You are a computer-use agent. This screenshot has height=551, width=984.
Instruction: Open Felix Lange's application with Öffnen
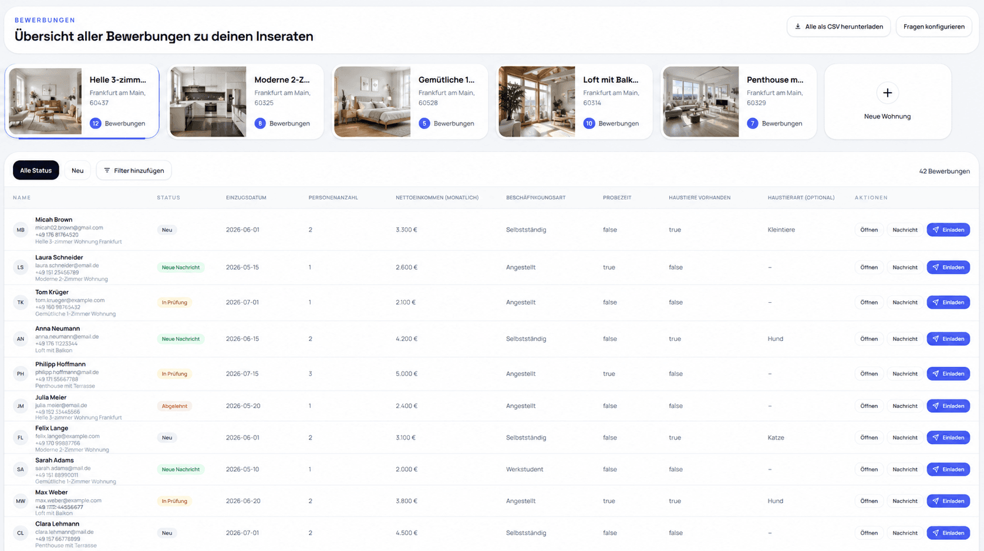click(869, 438)
